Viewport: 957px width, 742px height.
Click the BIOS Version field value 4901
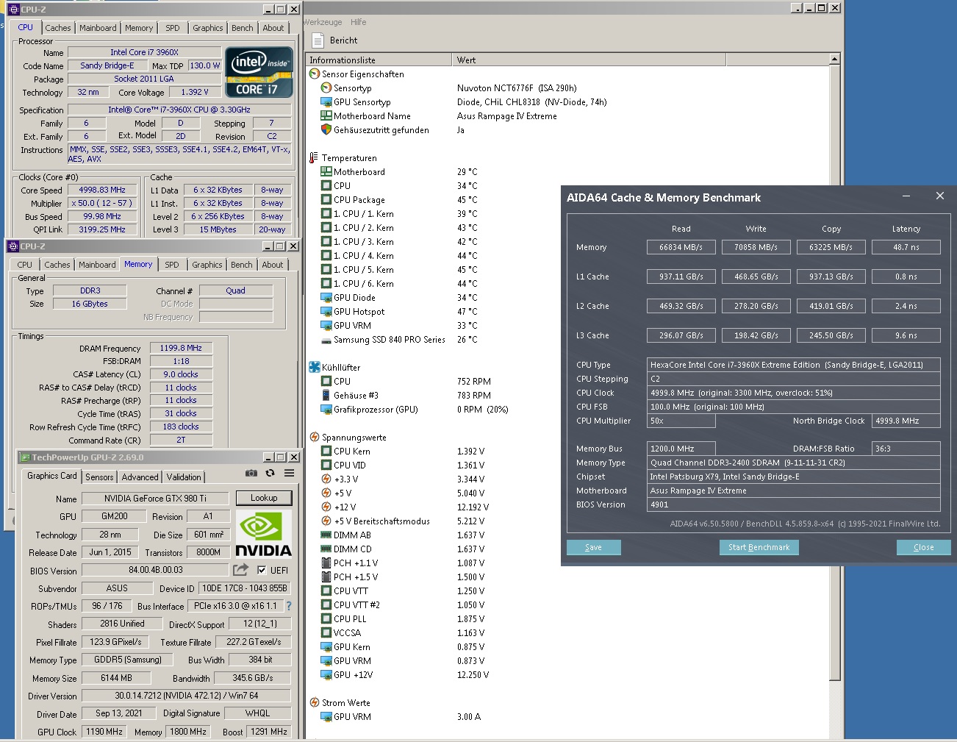(x=793, y=504)
